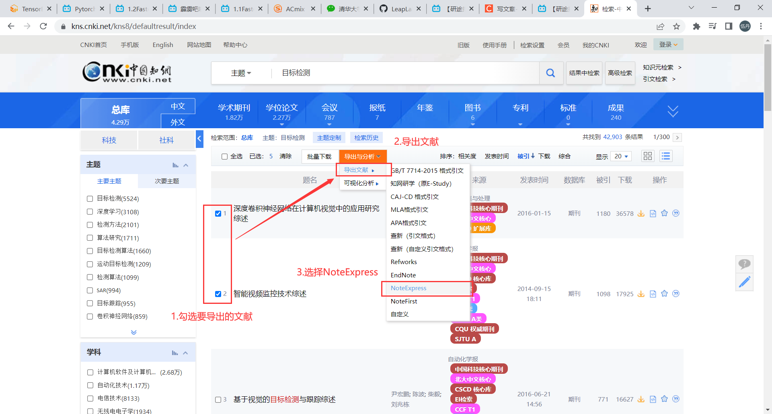772x414 pixels.
Task: Star the second paper to favorites
Action: coord(664,294)
